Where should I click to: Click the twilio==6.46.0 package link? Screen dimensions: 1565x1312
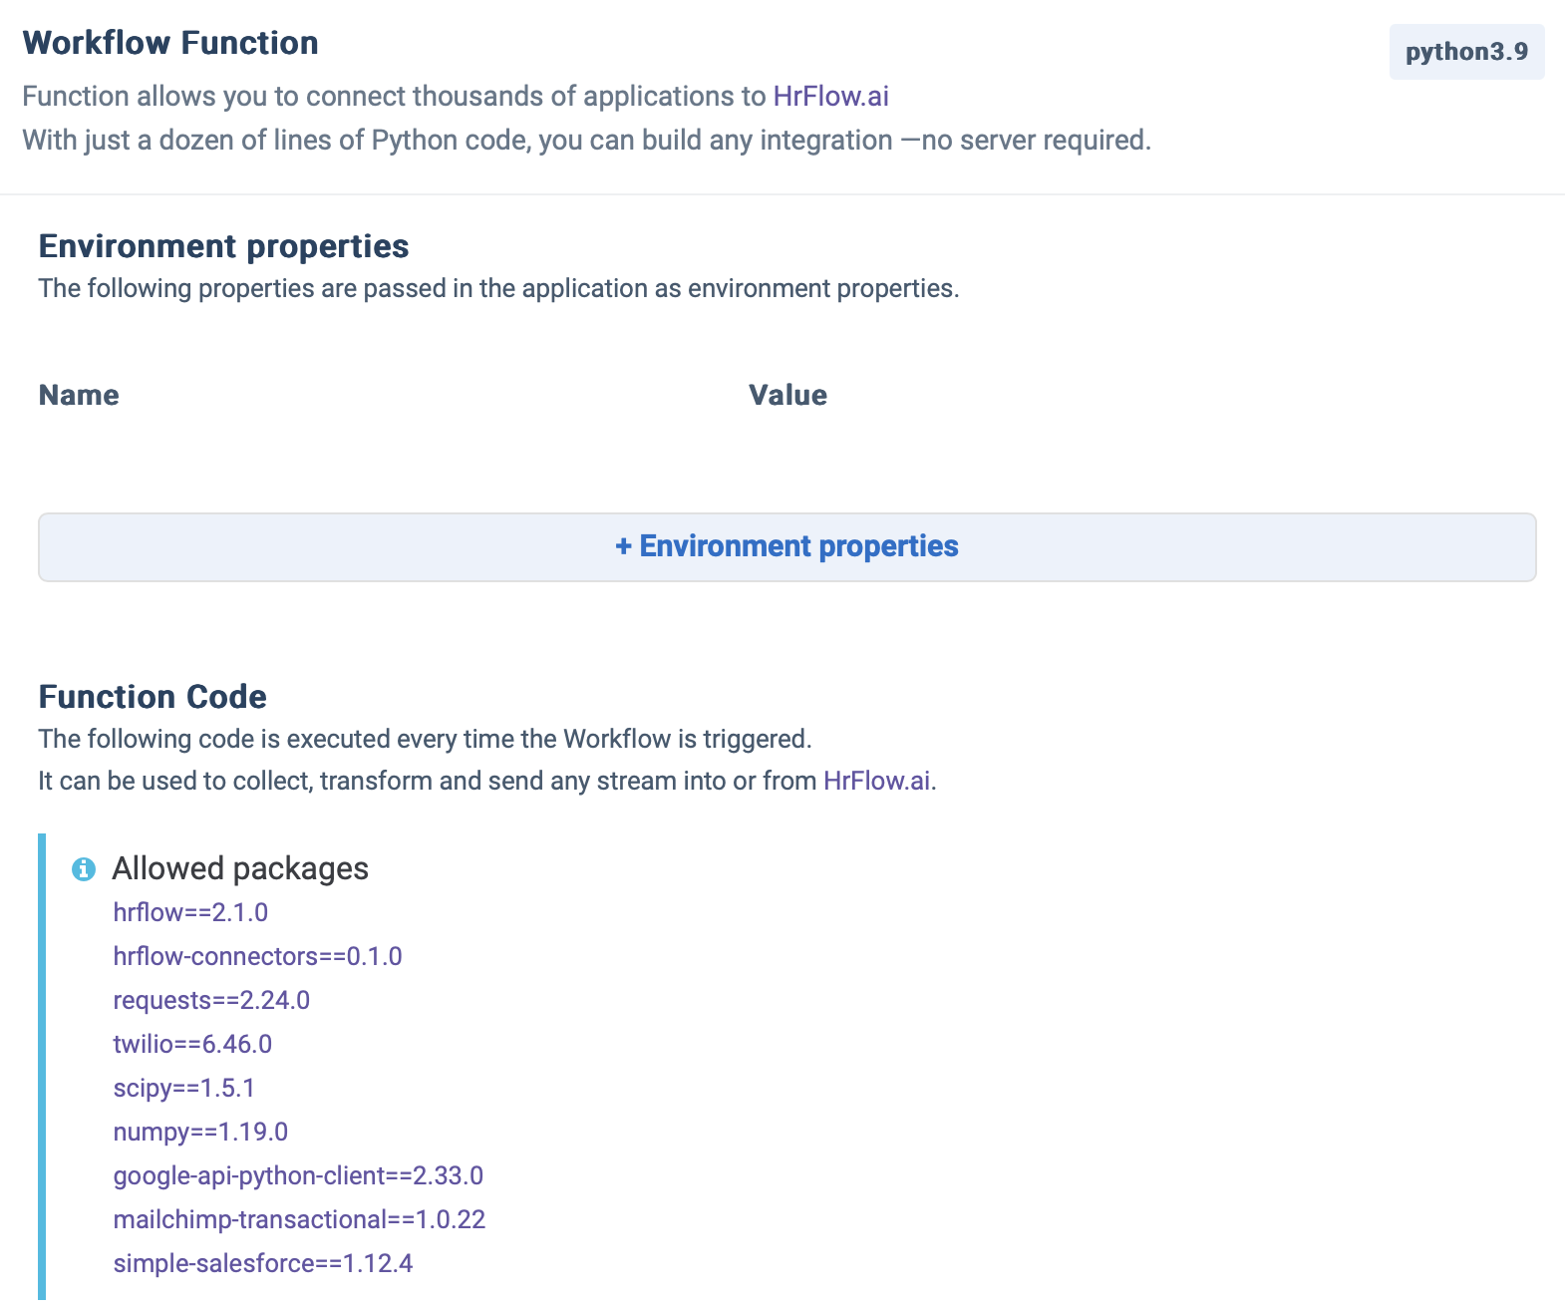pyautogui.click(x=192, y=1044)
